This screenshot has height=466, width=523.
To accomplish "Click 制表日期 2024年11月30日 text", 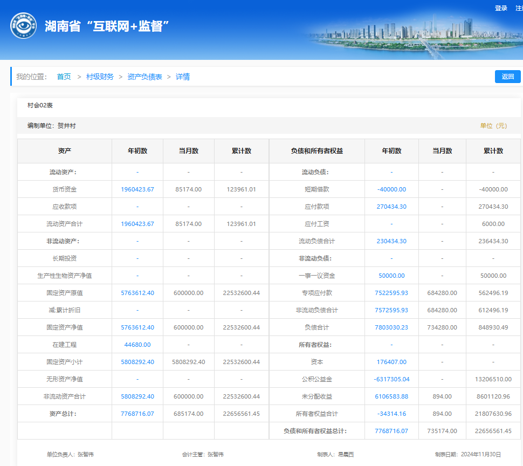I will [x=468, y=454].
